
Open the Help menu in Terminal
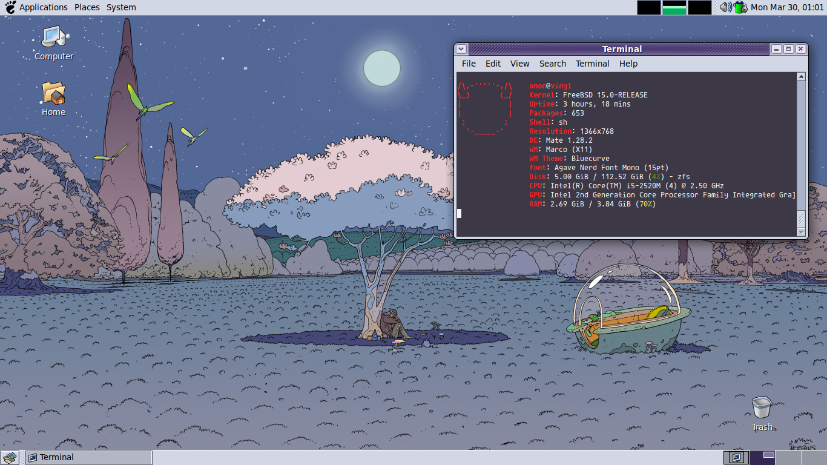(628, 64)
